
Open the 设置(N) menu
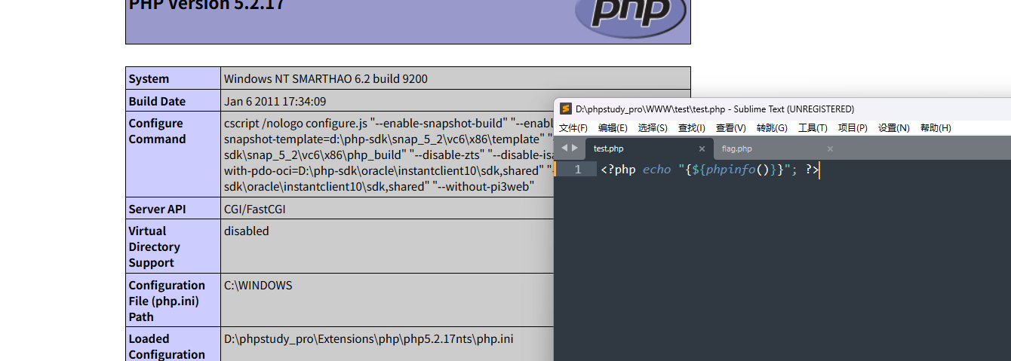[x=894, y=128]
